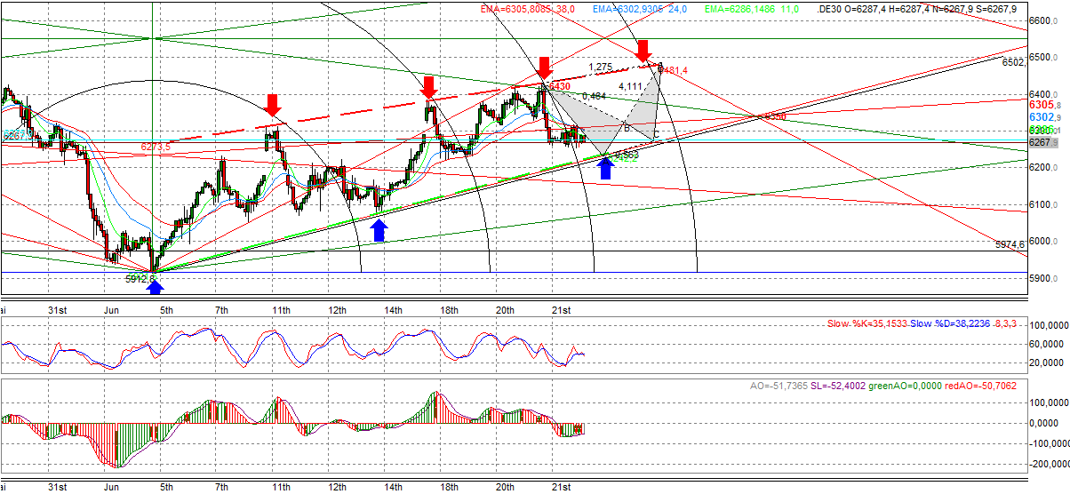1070x494 pixels.
Task: Click the red 6305,8 EMA price tag
Action: [x=1047, y=103]
